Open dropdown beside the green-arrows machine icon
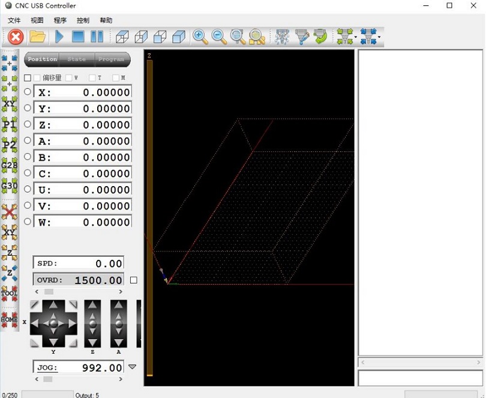 [356, 37]
